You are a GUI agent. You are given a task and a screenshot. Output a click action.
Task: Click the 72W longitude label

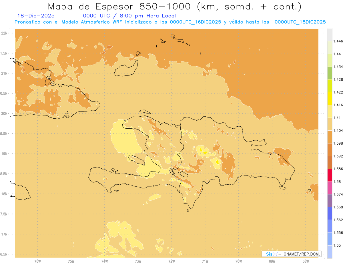[171, 261]
